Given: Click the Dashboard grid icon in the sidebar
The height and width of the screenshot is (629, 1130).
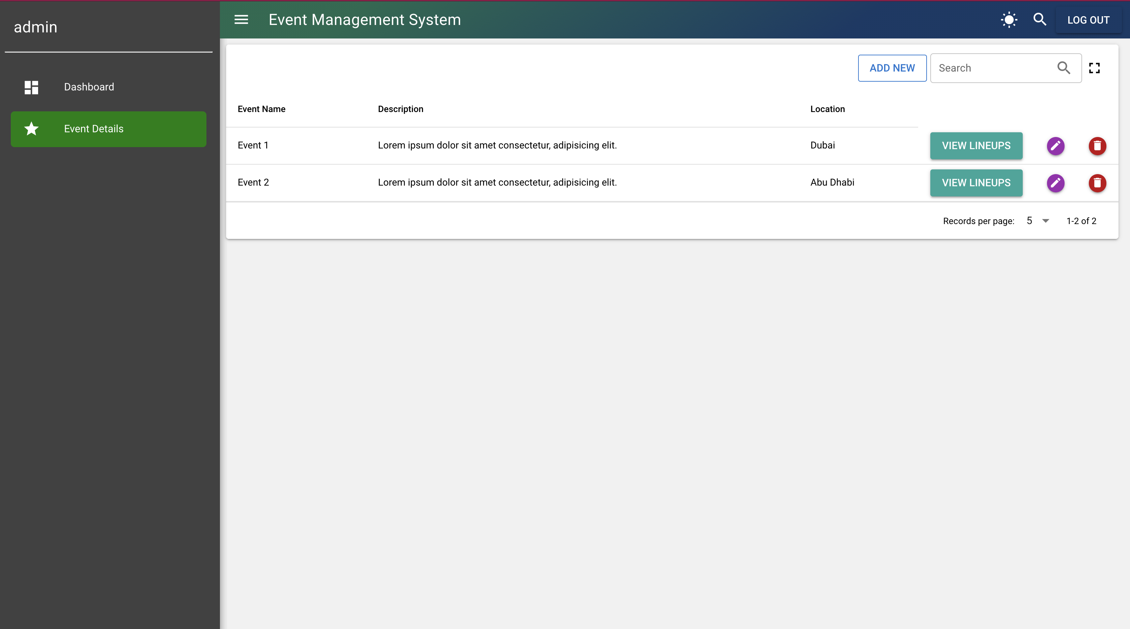Looking at the screenshot, I should click(x=31, y=87).
